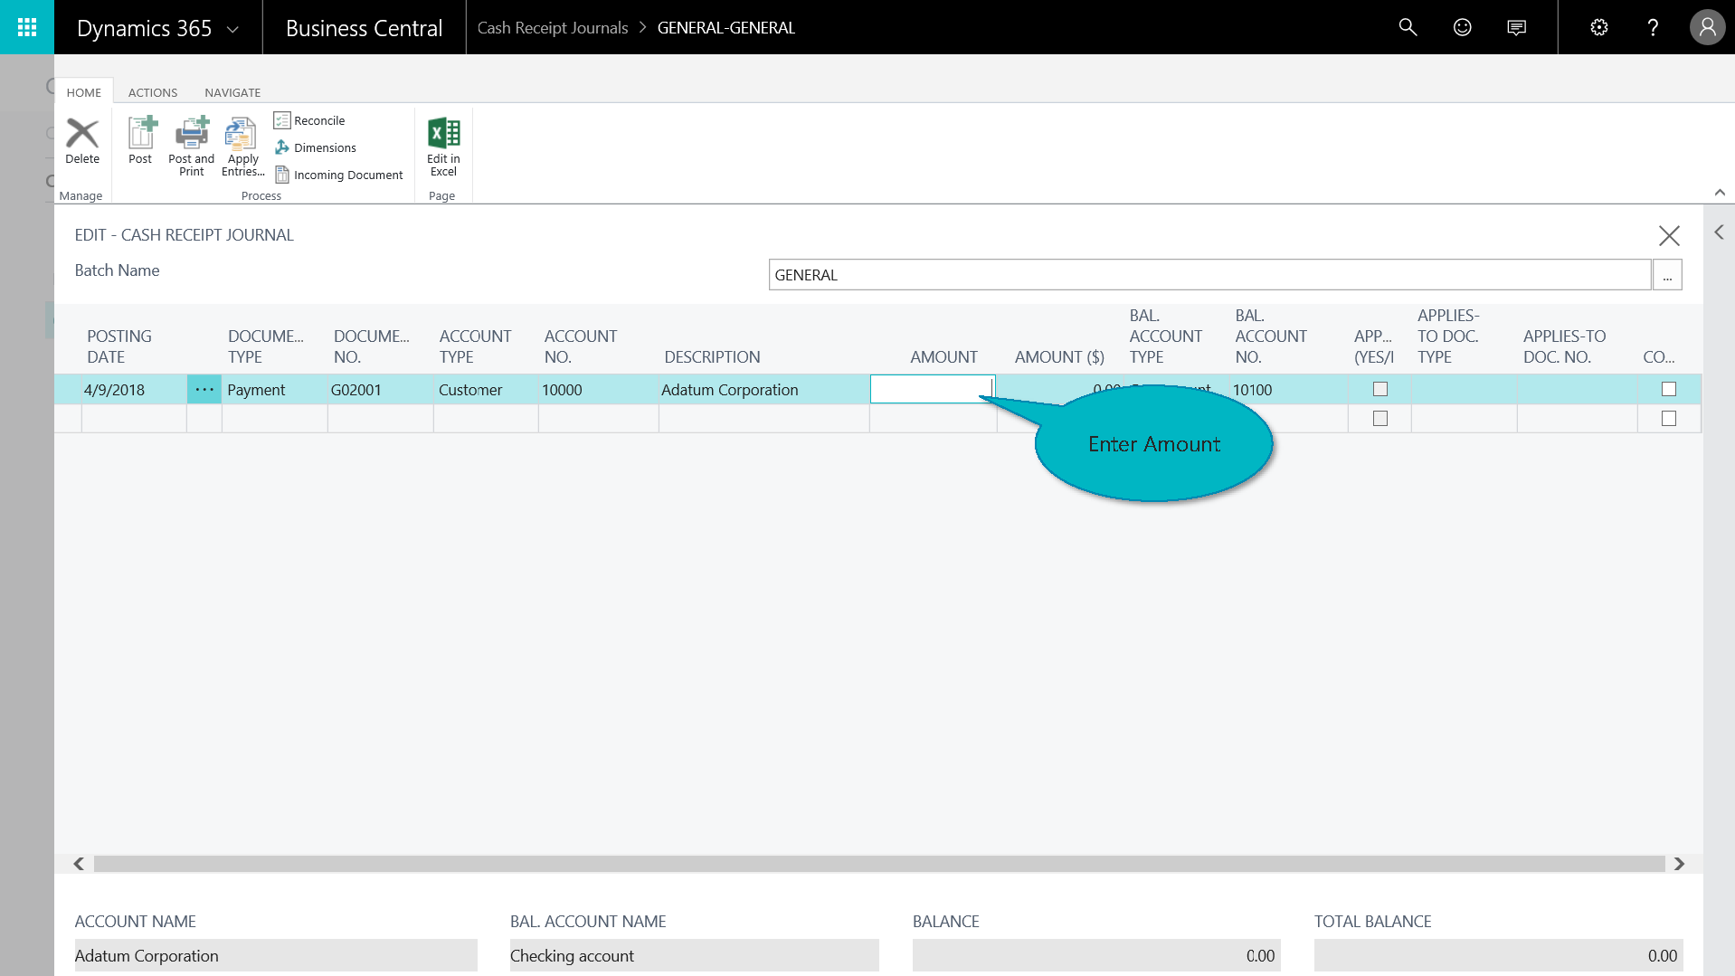
Task: Switch to the NAVIGATE tab
Action: tap(232, 92)
